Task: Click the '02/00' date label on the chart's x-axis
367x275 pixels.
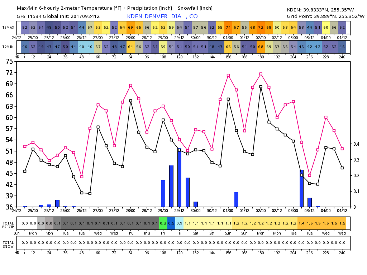Action: click(x=261, y=211)
